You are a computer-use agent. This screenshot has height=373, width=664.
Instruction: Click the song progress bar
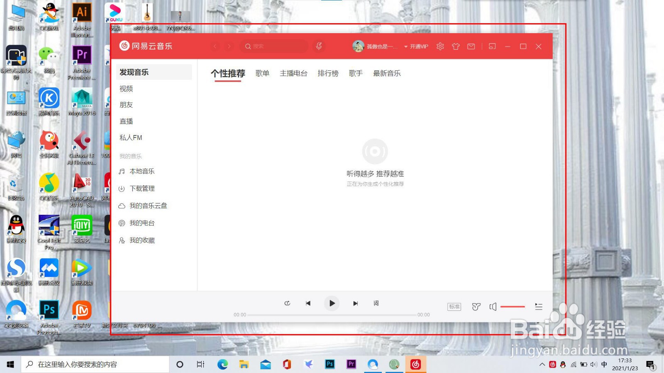click(x=332, y=315)
